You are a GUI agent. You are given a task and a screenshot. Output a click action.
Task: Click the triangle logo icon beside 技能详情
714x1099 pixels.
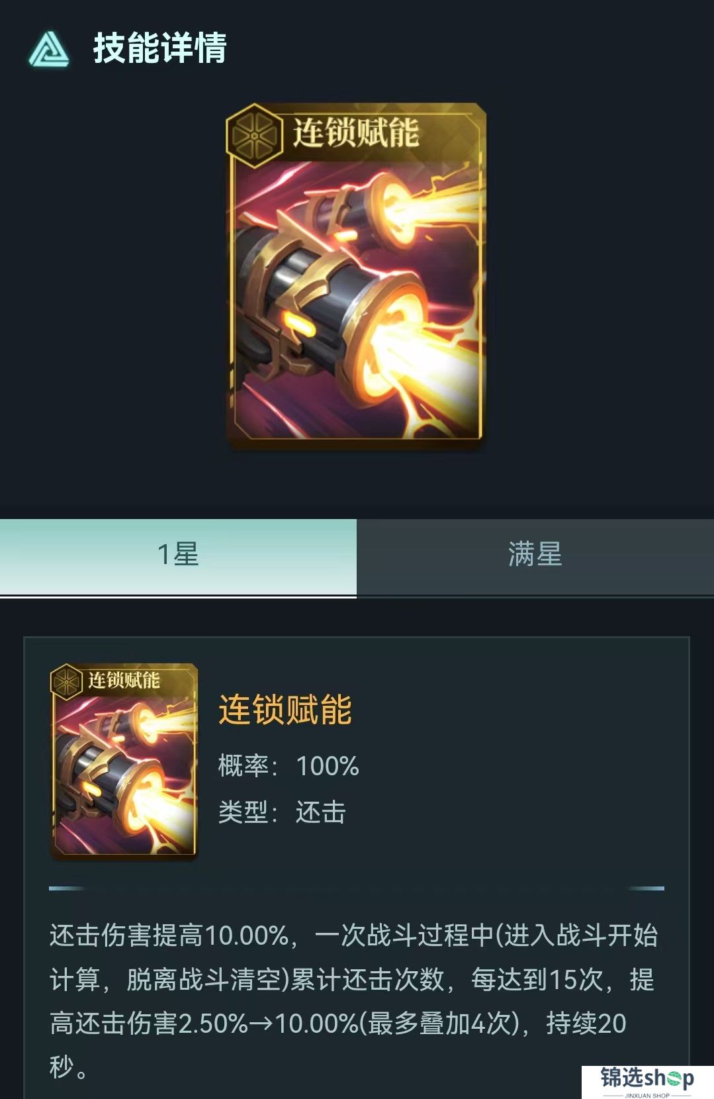tap(48, 50)
